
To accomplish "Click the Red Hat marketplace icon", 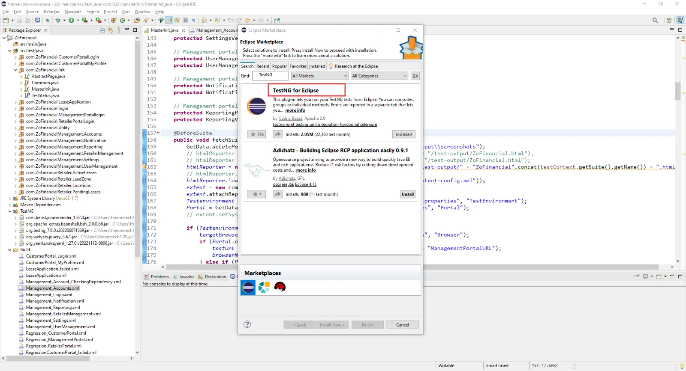I will [280, 287].
